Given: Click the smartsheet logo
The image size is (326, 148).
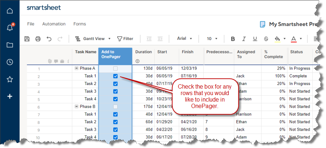Looking at the screenshot, I should [44, 8].
